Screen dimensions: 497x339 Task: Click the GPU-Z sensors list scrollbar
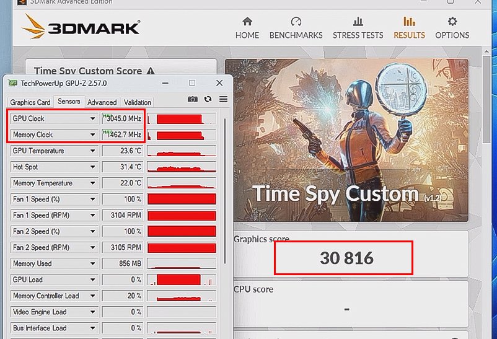tap(225, 190)
